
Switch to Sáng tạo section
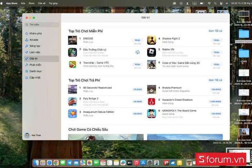(42, 46)
